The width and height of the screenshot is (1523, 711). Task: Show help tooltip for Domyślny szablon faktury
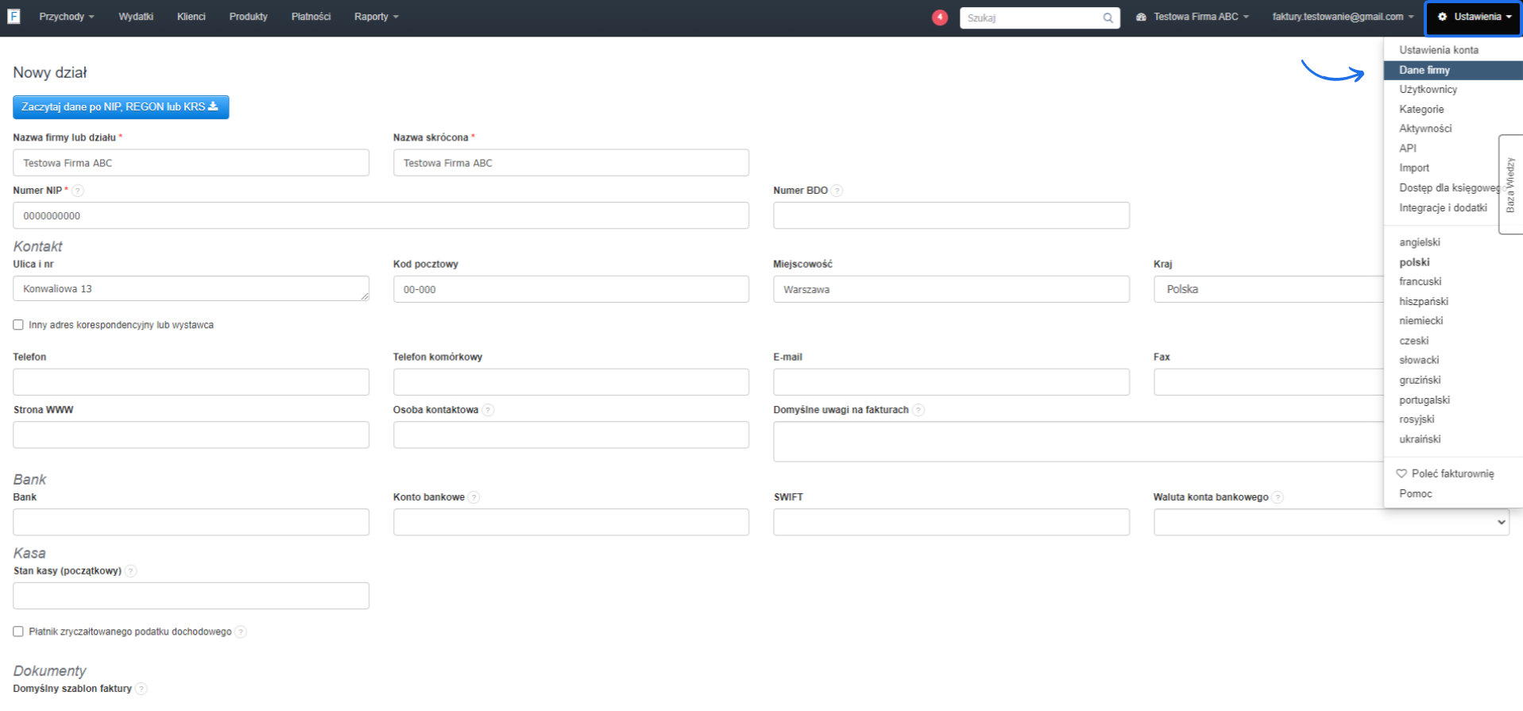(x=141, y=689)
